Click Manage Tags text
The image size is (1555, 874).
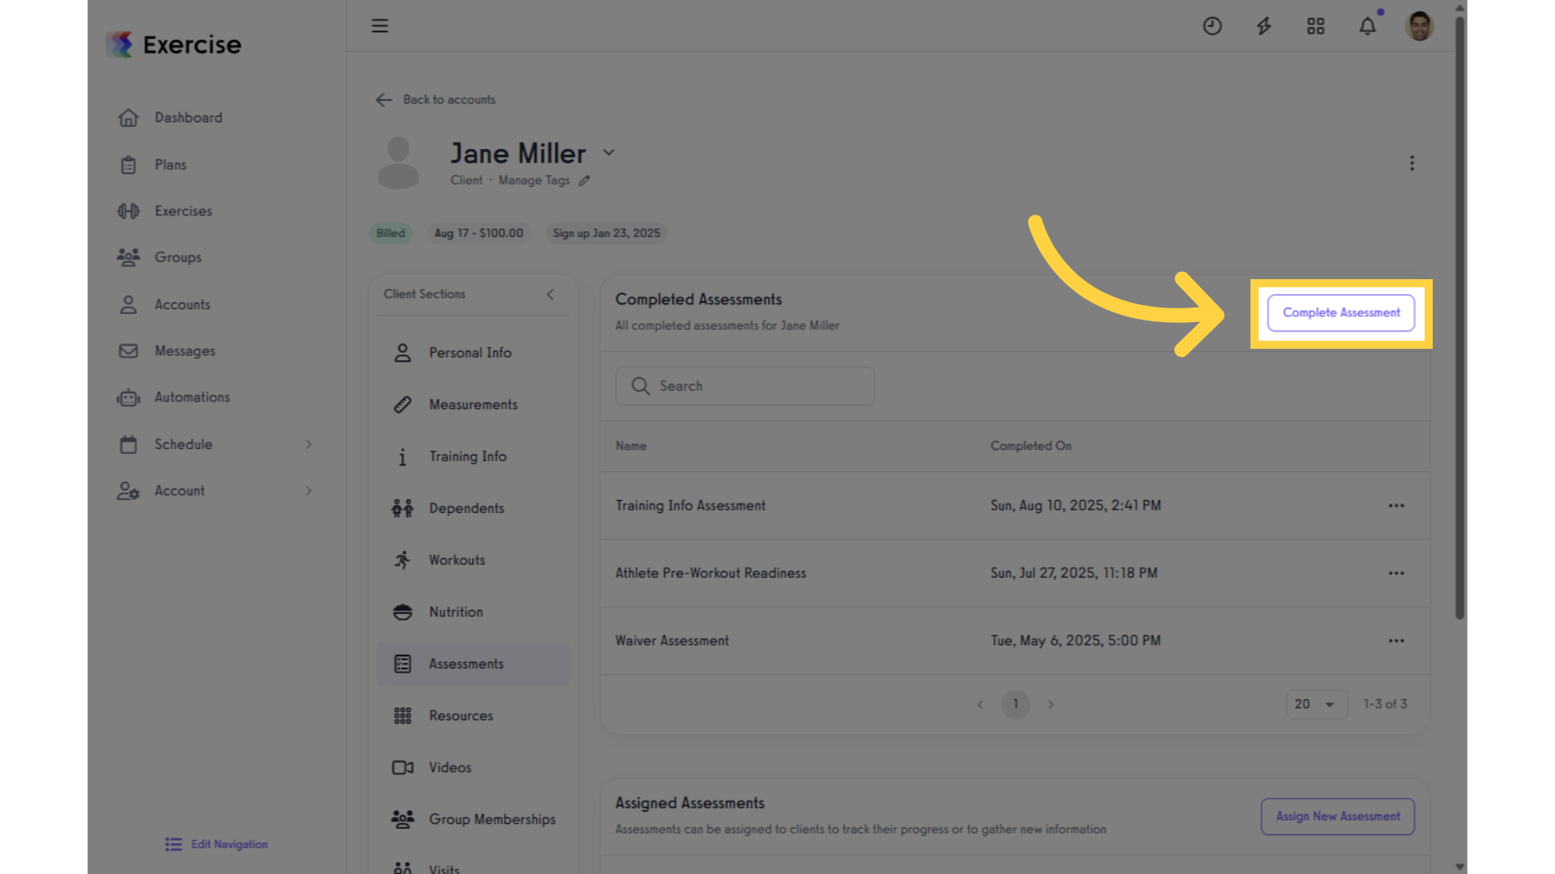click(x=534, y=180)
